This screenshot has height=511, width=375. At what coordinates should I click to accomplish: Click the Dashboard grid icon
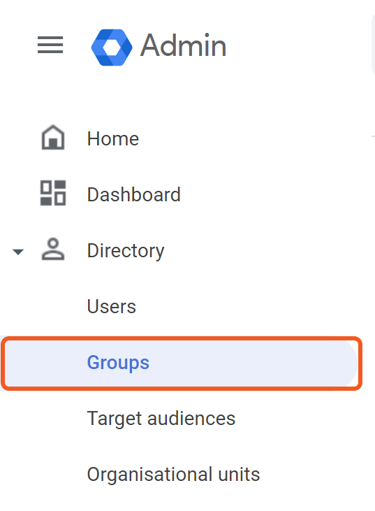coord(53,193)
